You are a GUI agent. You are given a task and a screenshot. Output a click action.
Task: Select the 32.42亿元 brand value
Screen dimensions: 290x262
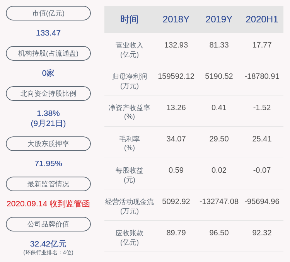[48, 244]
